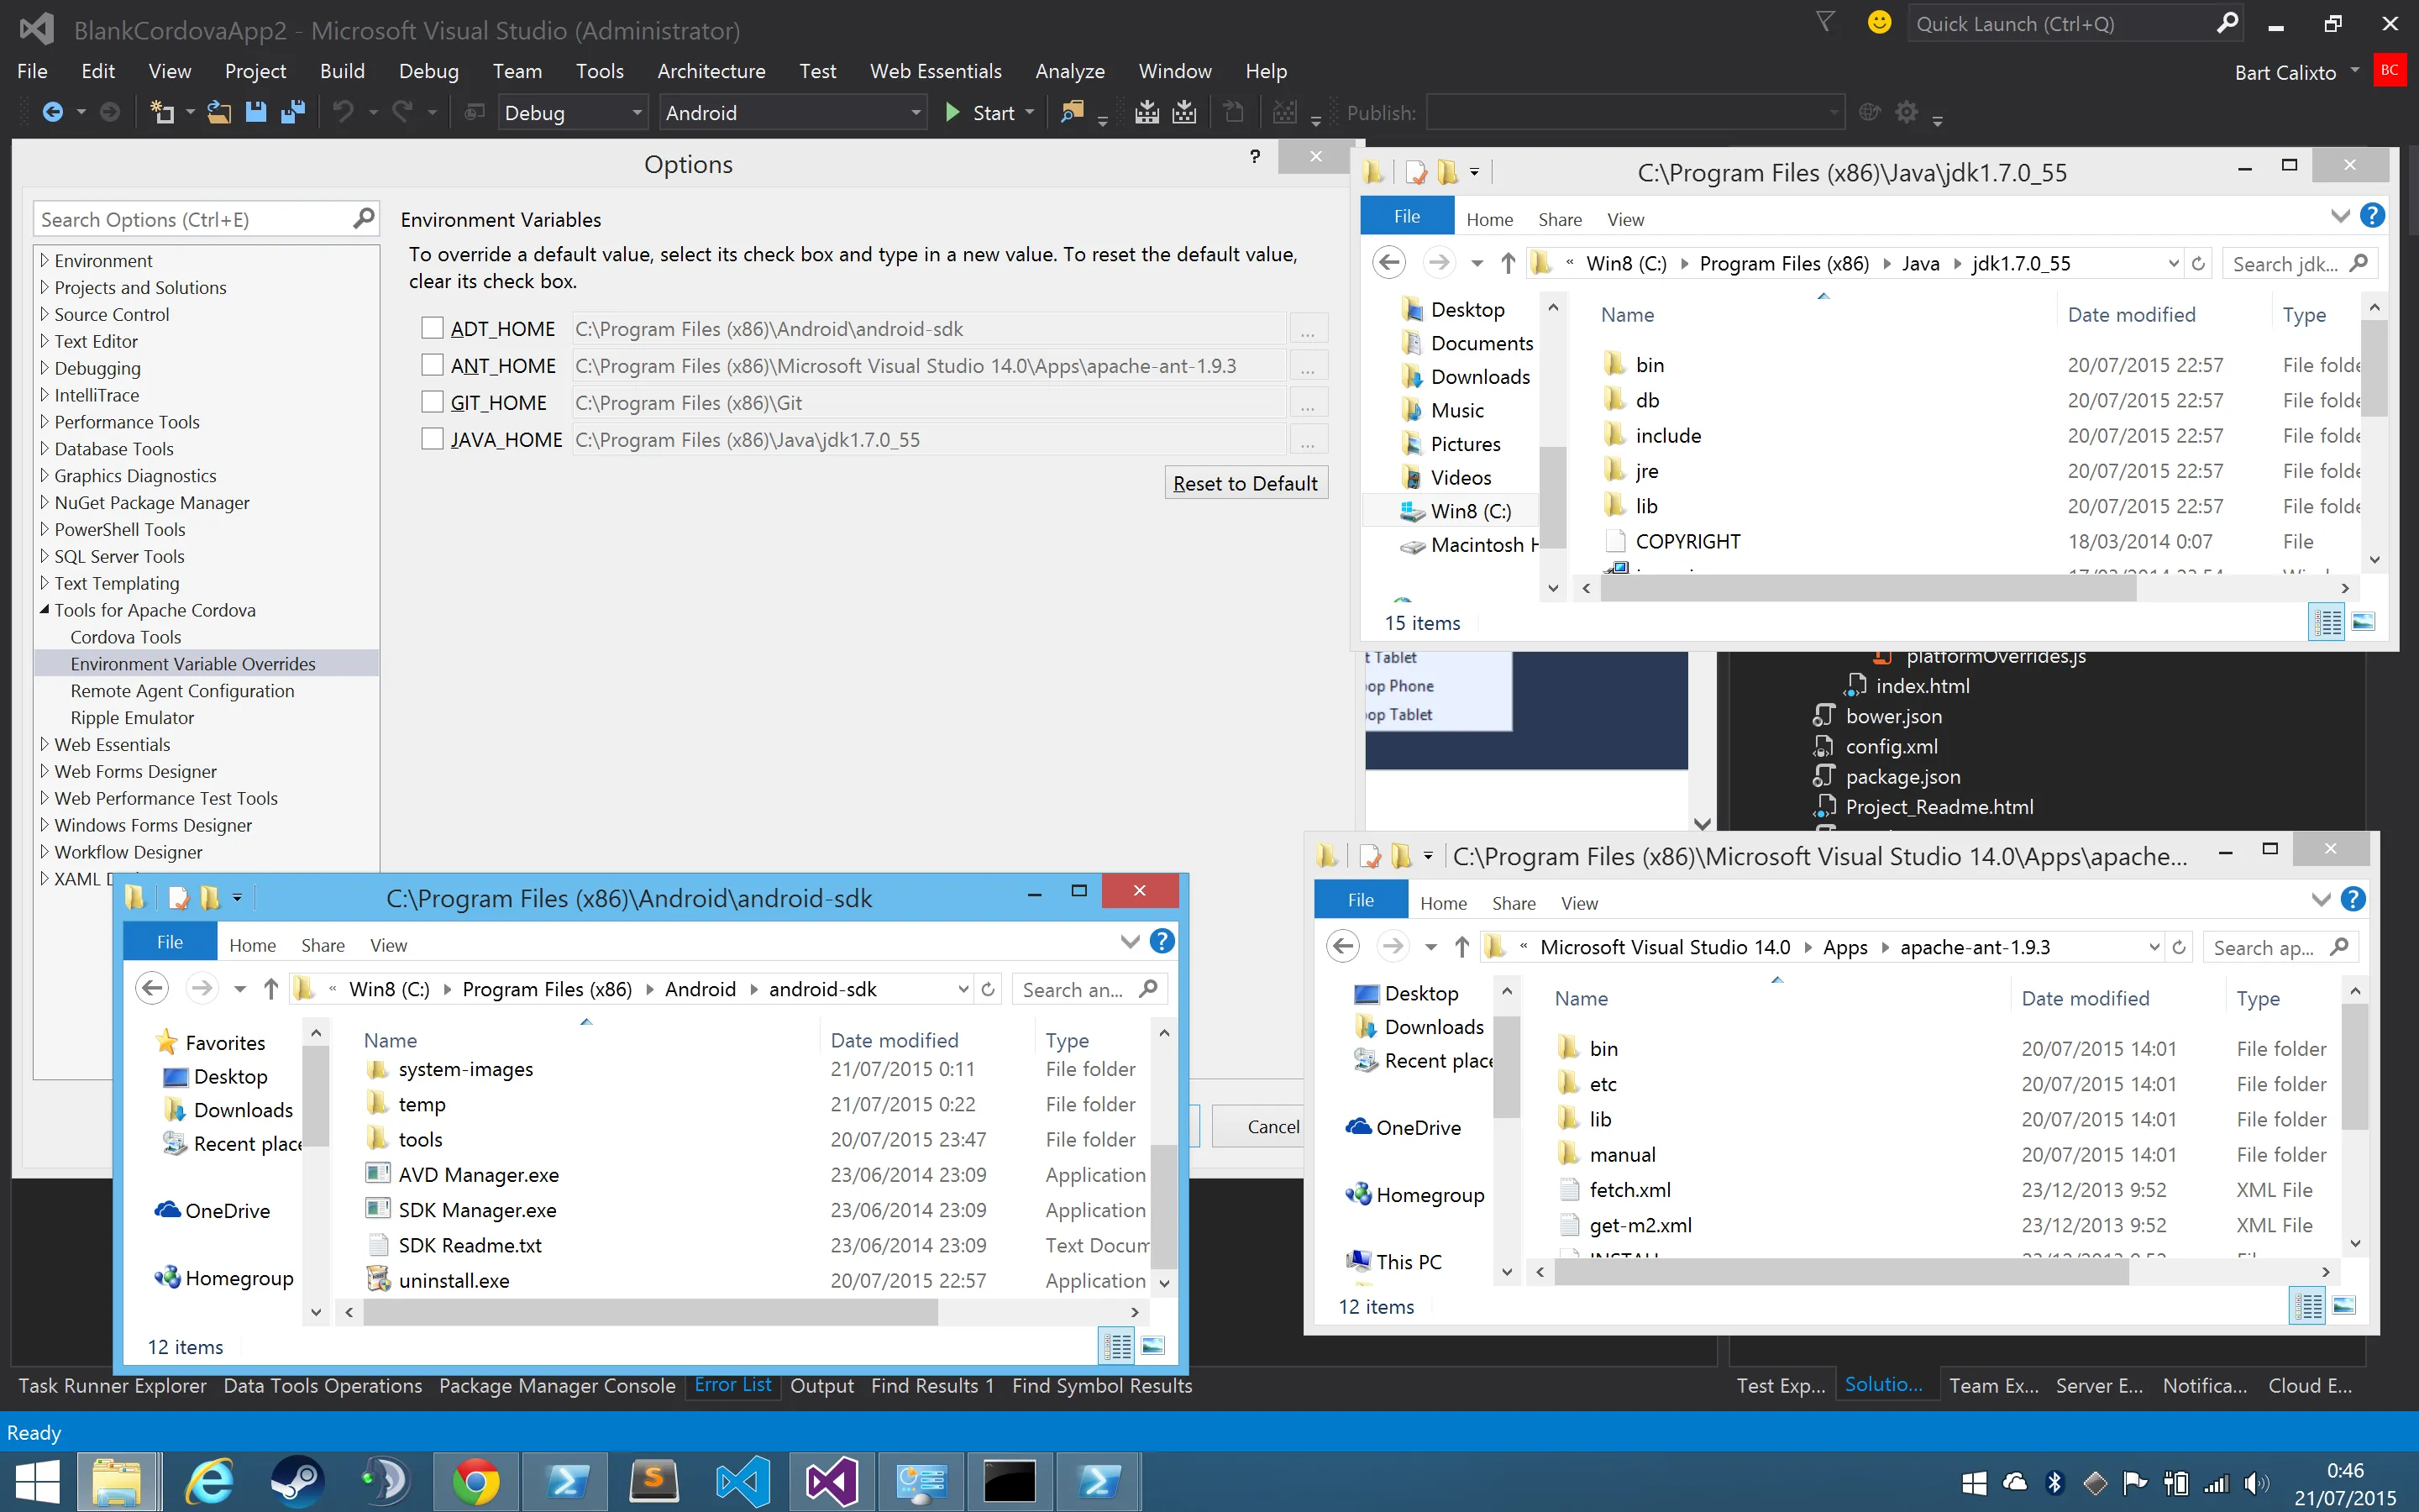Viewport: 2419px width, 1512px height.
Task: Open config.xml in Solution Explorer
Action: pyautogui.click(x=1892, y=746)
